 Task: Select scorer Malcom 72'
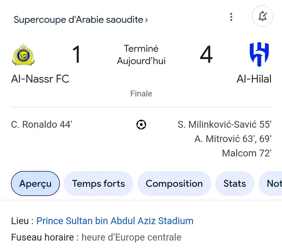pos(247,153)
